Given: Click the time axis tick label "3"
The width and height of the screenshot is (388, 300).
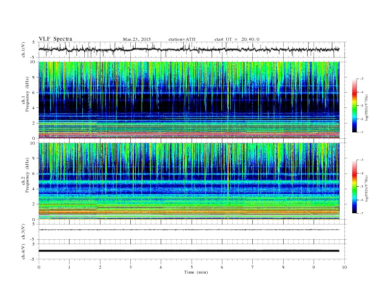Looking at the screenshot, I should [x=131, y=267].
